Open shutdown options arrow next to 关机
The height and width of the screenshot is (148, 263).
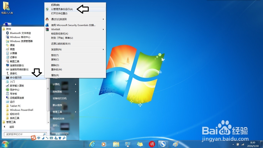pyautogui.click(x=67, y=134)
